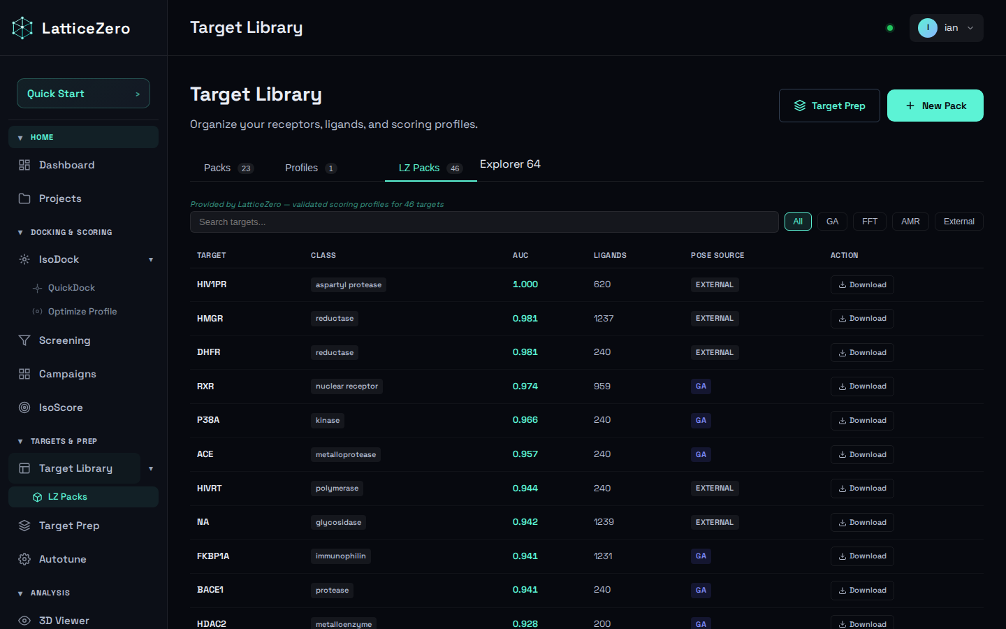Switch to the Explorer 64 tab
1006x629 pixels.
(x=510, y=164)
